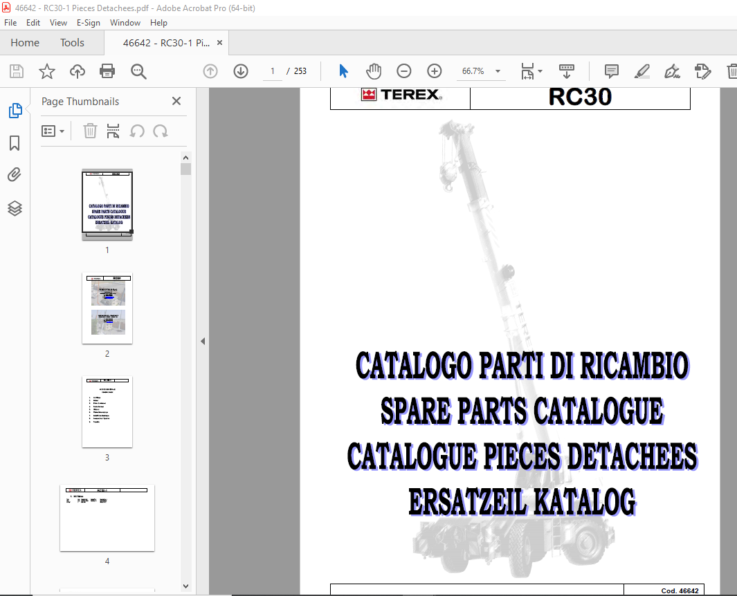This screenshot has width=737, height=596.
Task: Click the 'Page Thumbnails' panel title
Action: (x=80, y=102)
